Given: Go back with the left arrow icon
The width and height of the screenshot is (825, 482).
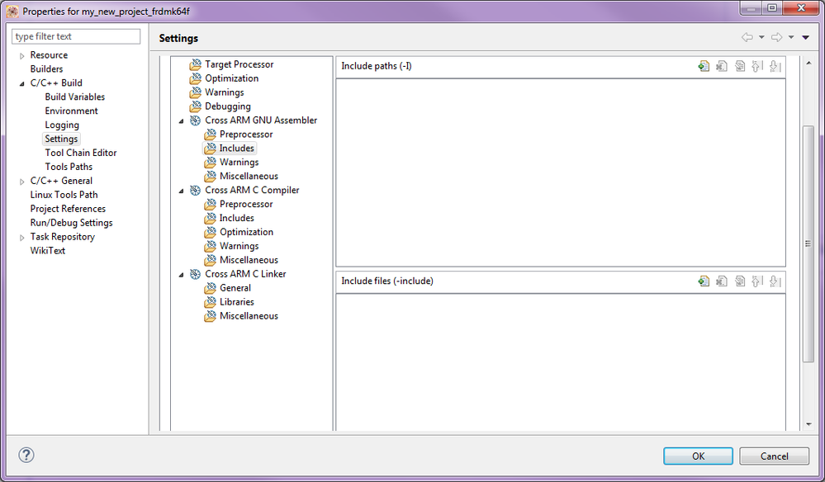Looking at the screenshot, I should click(x=747, y=37).
